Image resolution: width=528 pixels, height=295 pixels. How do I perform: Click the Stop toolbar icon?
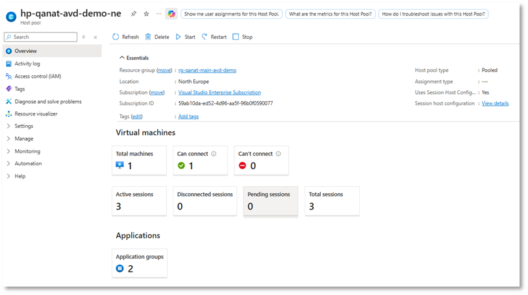coord(236,37)
